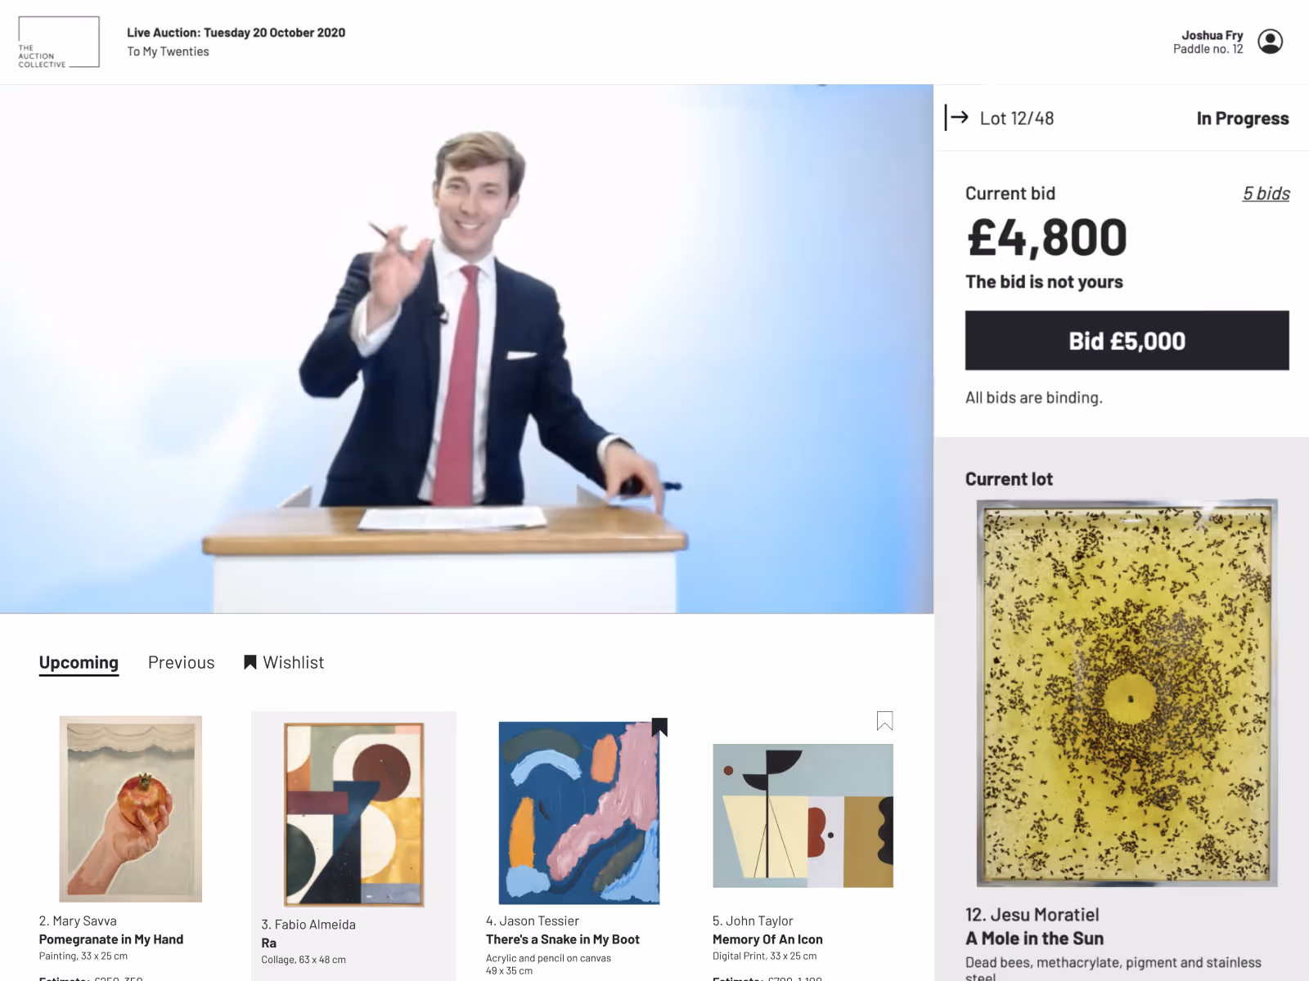Click The Auction Collective logo
This screenshot has width=1309, height=981.
59,42
